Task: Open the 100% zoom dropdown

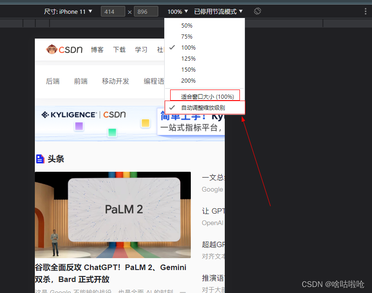Action: pos(178,11)
